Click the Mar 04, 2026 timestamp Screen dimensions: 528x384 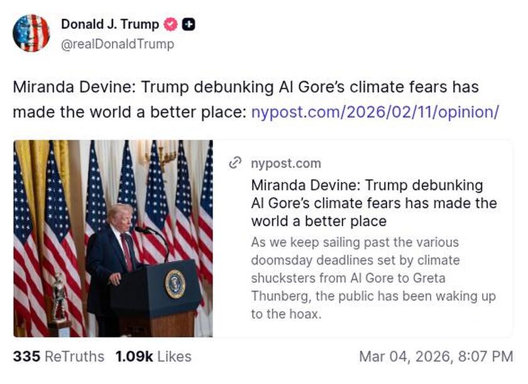[x=444, y=356]
